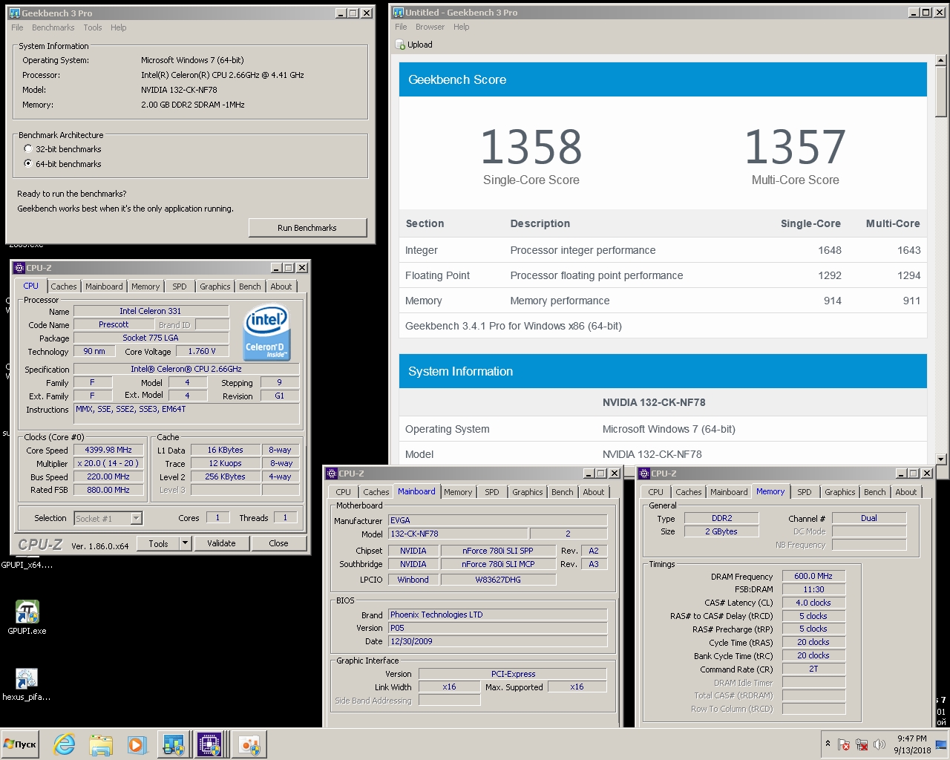The height and width of the screenshot is (760, 950).
Task: Click the last taskbar app with shield icon
Action: point(249,744)
